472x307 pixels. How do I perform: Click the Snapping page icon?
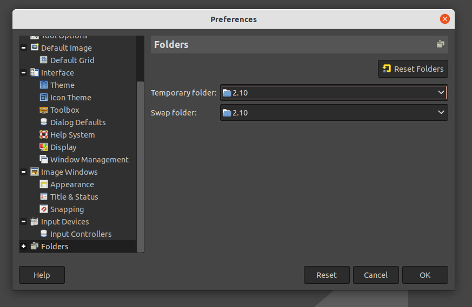44,209
